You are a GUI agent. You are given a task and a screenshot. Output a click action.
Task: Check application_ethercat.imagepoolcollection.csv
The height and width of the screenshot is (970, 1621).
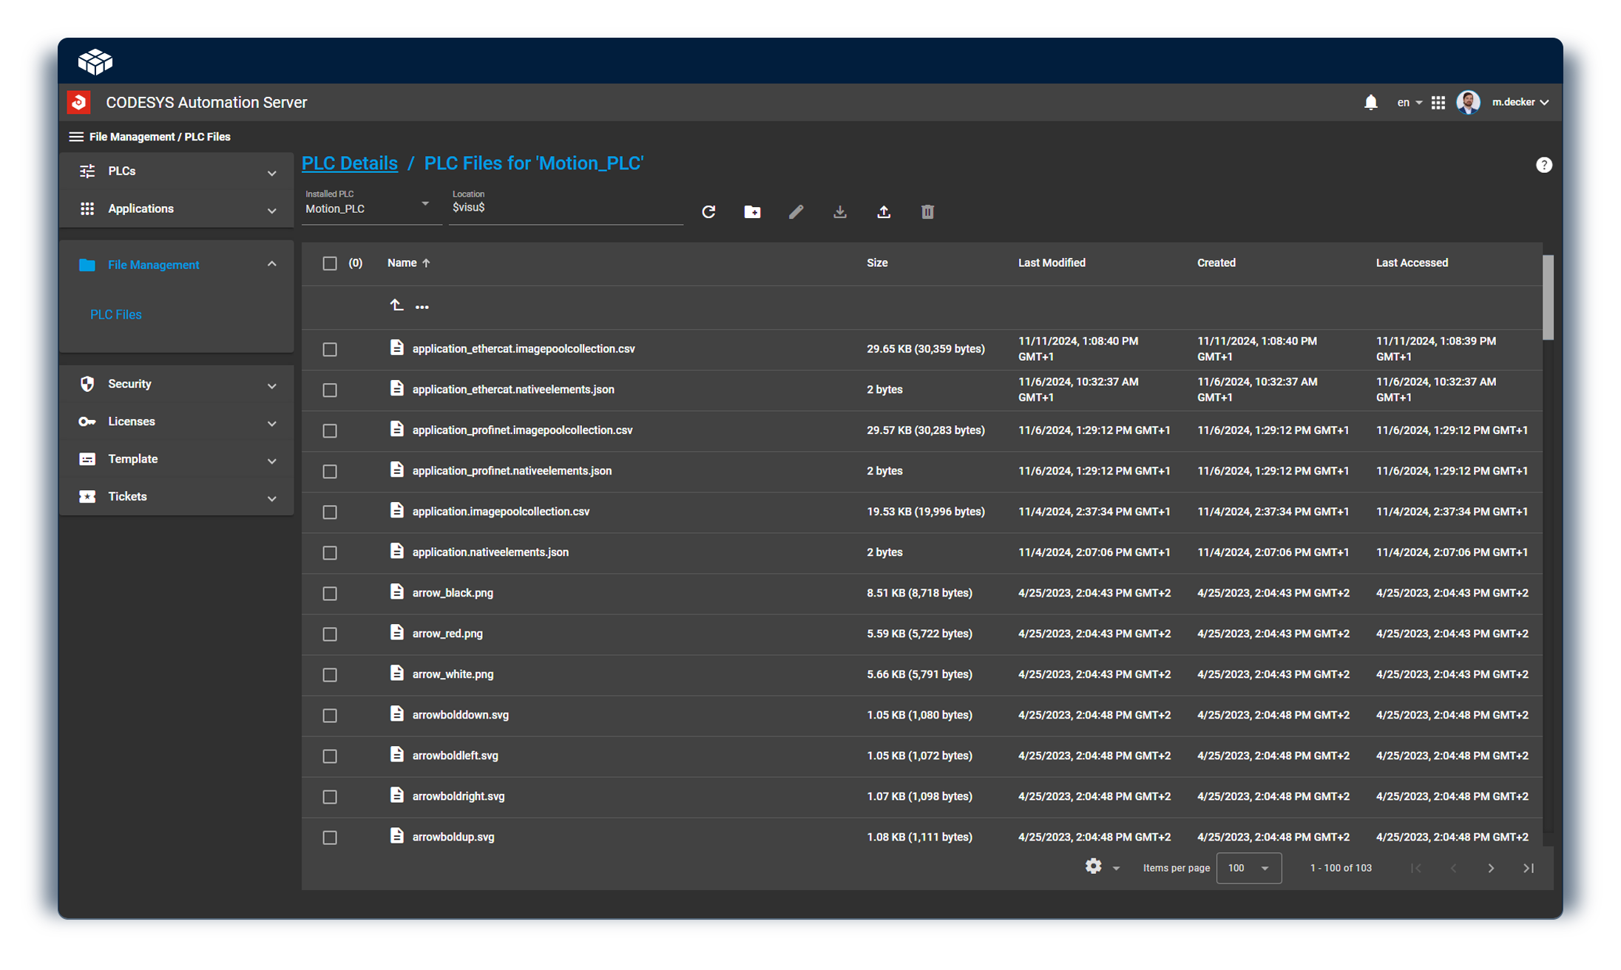330,349
